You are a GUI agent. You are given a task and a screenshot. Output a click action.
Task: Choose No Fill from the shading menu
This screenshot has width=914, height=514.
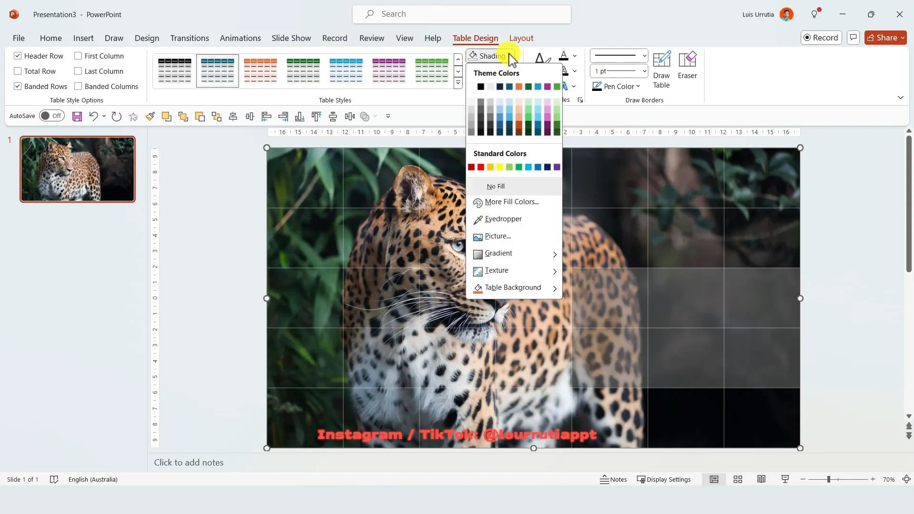coord(514,186)
